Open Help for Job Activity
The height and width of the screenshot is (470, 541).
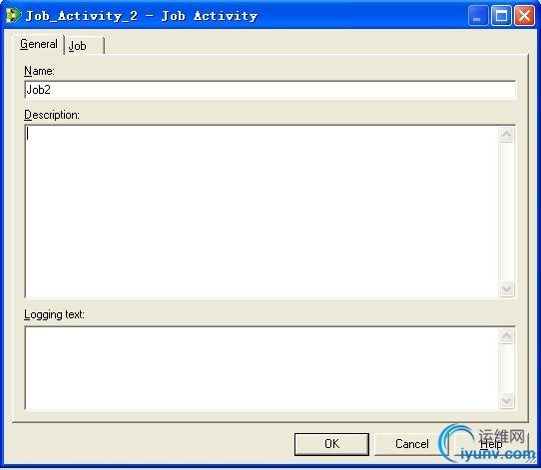point(491,444)
